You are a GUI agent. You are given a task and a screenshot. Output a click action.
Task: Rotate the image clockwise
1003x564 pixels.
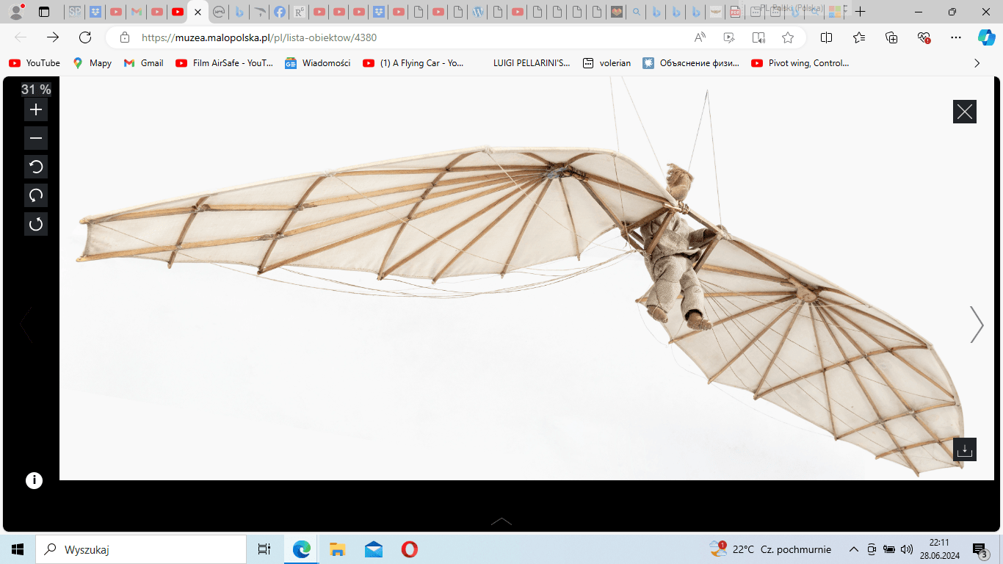click(36, 195)
